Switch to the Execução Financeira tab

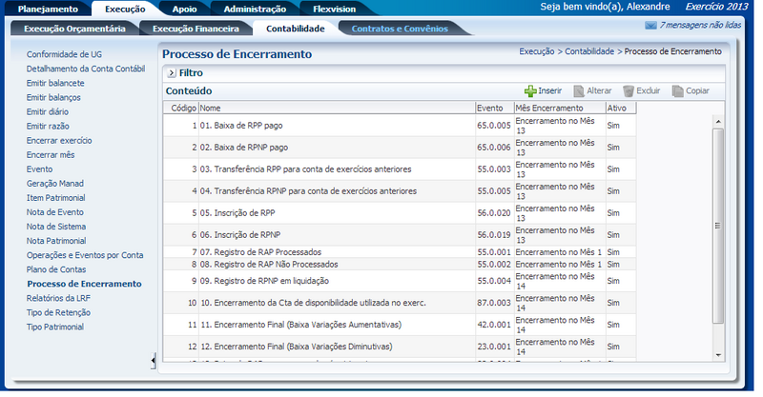196,29
